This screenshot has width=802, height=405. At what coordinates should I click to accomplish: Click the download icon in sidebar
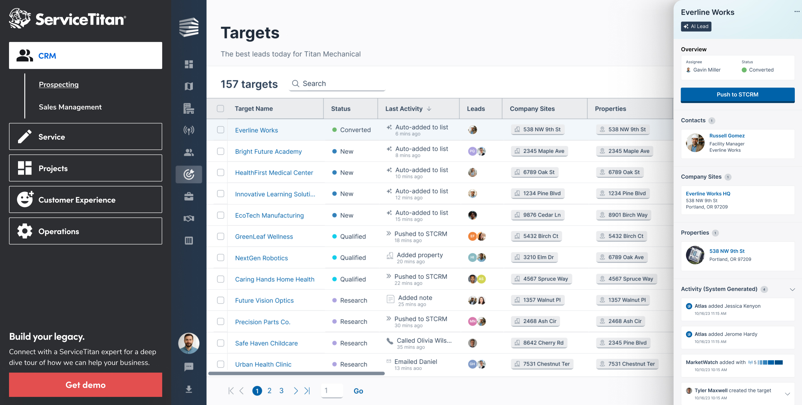[x=189, y=389]
